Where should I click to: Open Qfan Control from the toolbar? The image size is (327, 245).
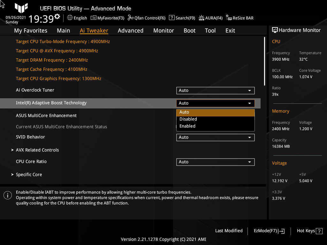click(147, 18)
